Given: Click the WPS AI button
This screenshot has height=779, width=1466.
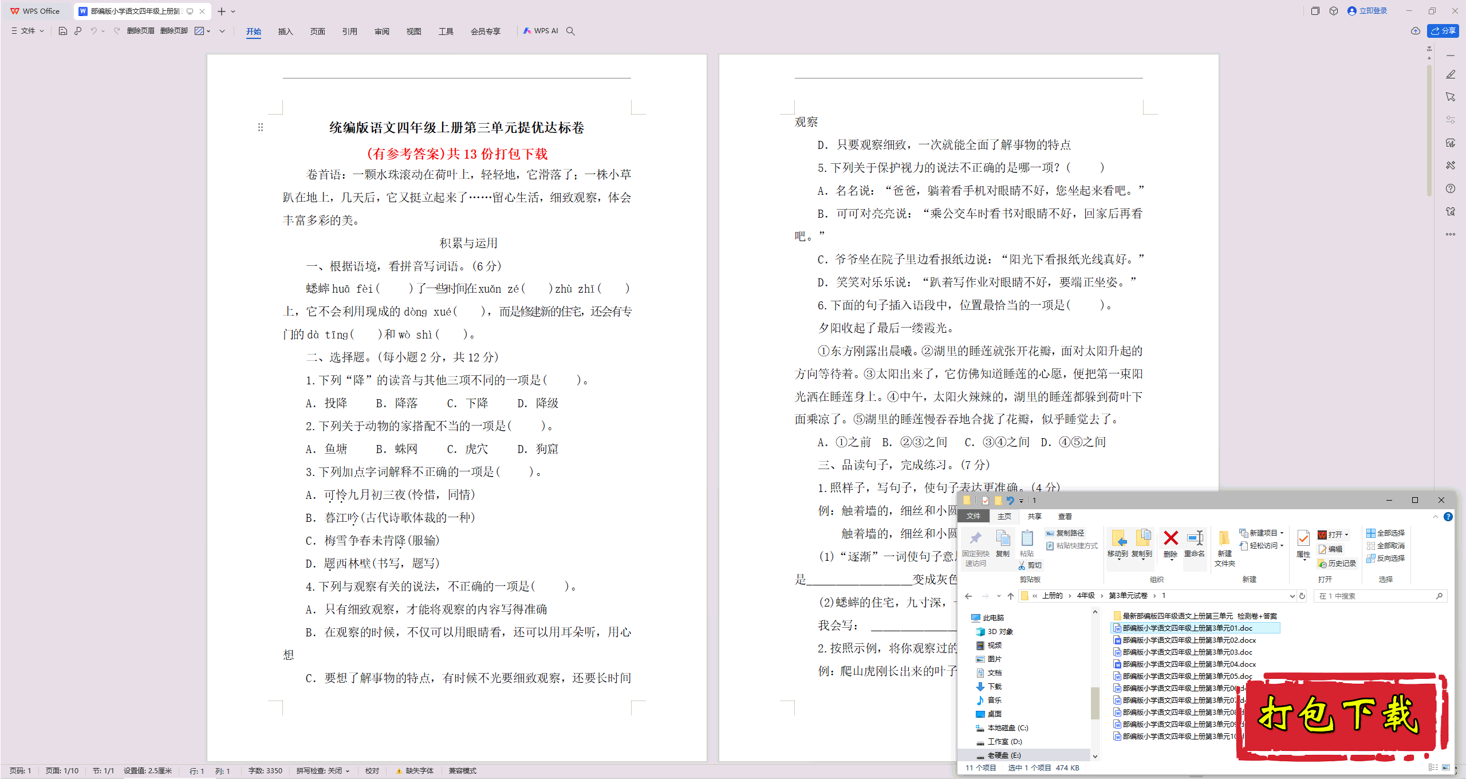Looking at the screenshot, I should coord(540,31).
